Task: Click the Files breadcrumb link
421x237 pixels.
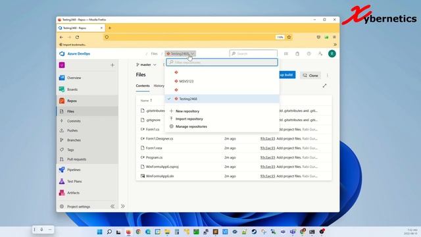Action: tap(154, 54)
